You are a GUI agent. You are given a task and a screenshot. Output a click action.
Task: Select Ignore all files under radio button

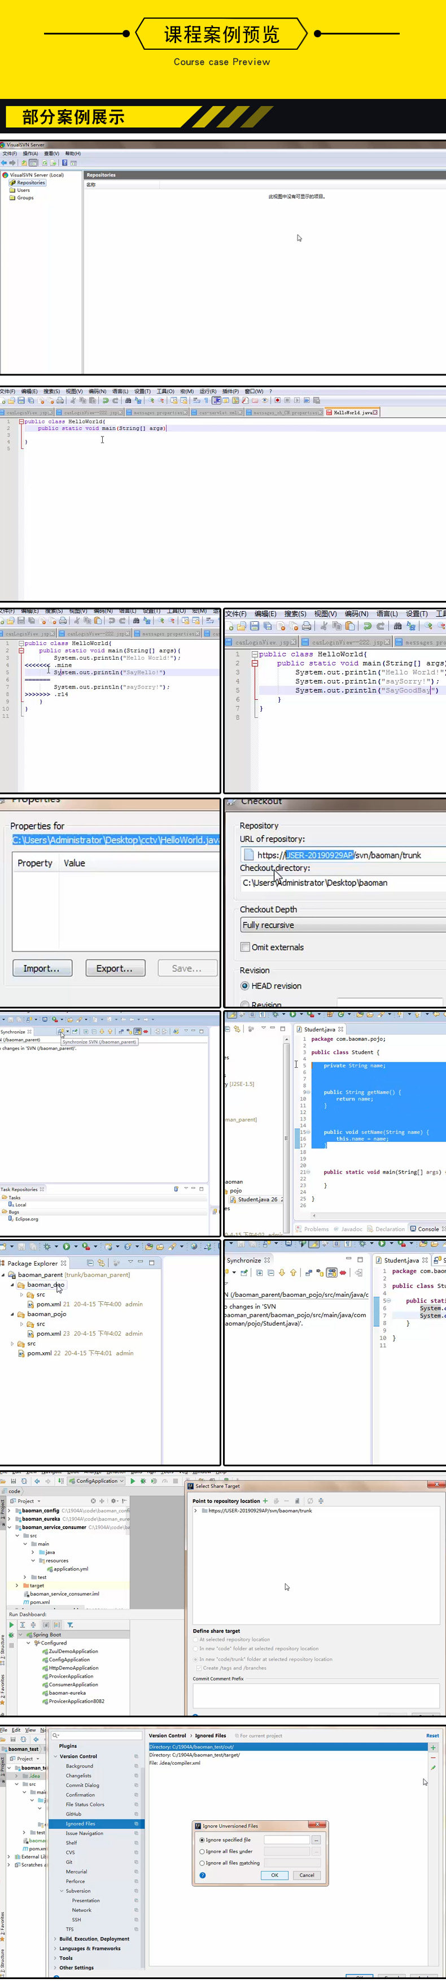[202, 1851]
